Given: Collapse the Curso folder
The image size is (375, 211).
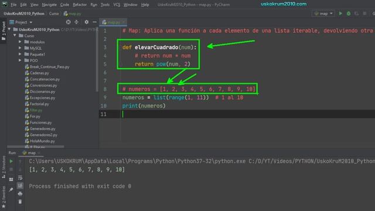Looking at the screenshot, I should [x=15, y=36].
